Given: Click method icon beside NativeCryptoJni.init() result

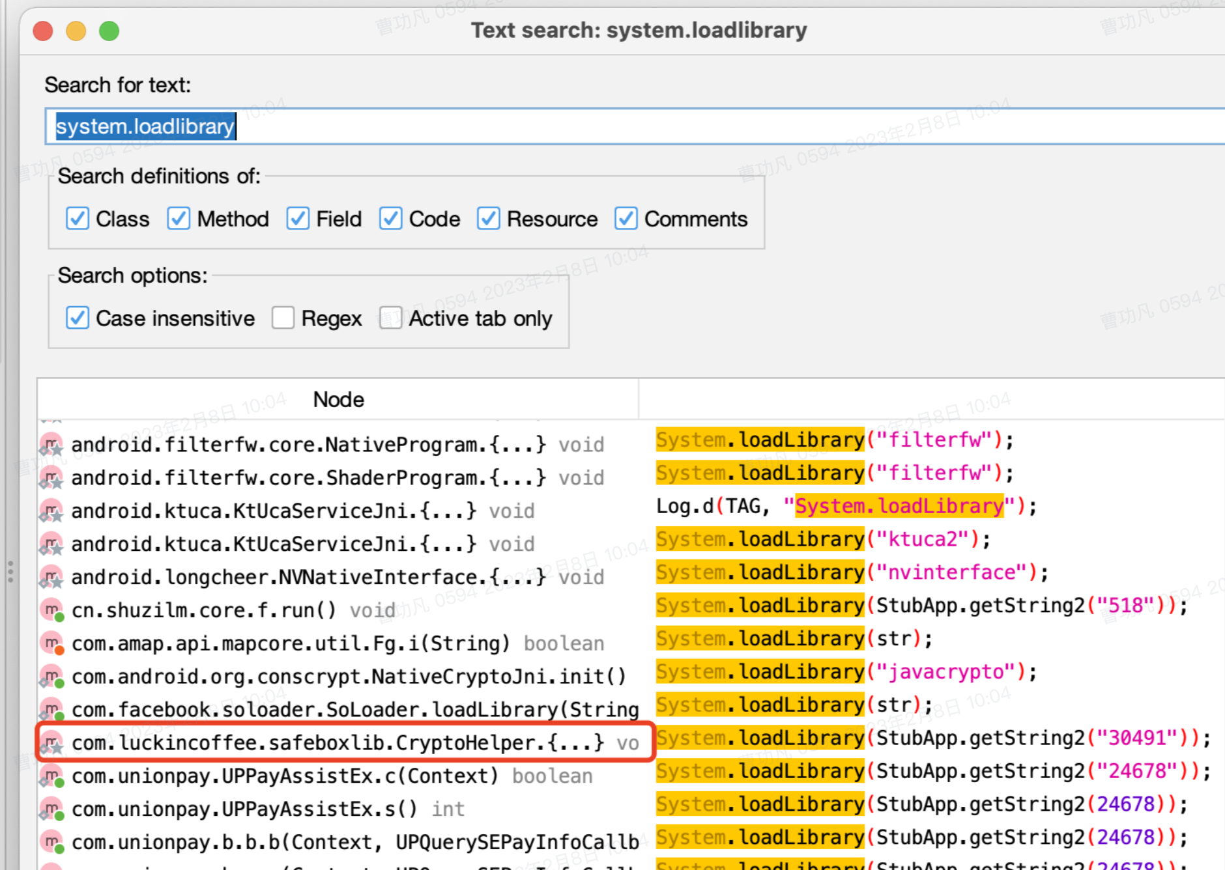Looking at the screenshot, I should click(x=51, y=677).
